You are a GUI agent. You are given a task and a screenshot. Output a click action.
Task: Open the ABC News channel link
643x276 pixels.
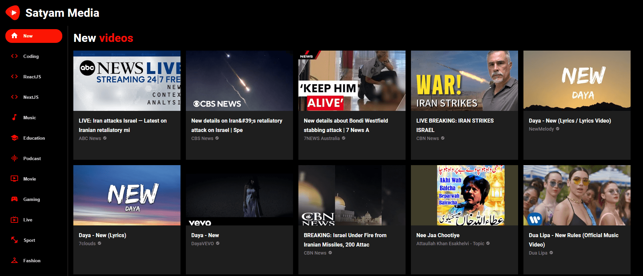pyautogui.click(x=90, y=138)
